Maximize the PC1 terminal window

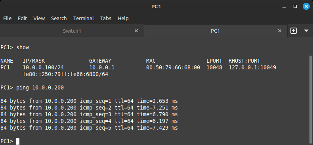[x=295, y=7]
